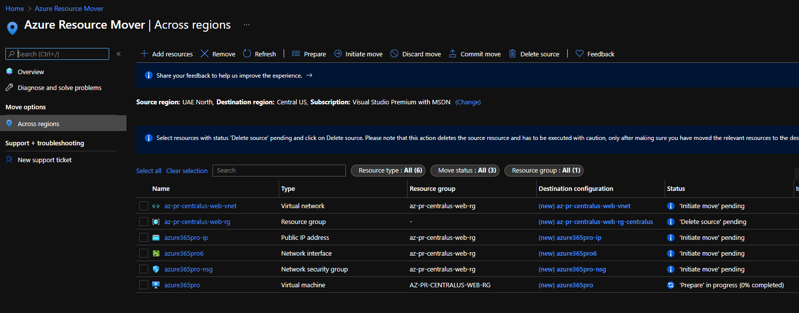Click the virtual network icon for az-pr-centralus-web-vnet
The height and width of the screenshot is (313, 799).
156,206
